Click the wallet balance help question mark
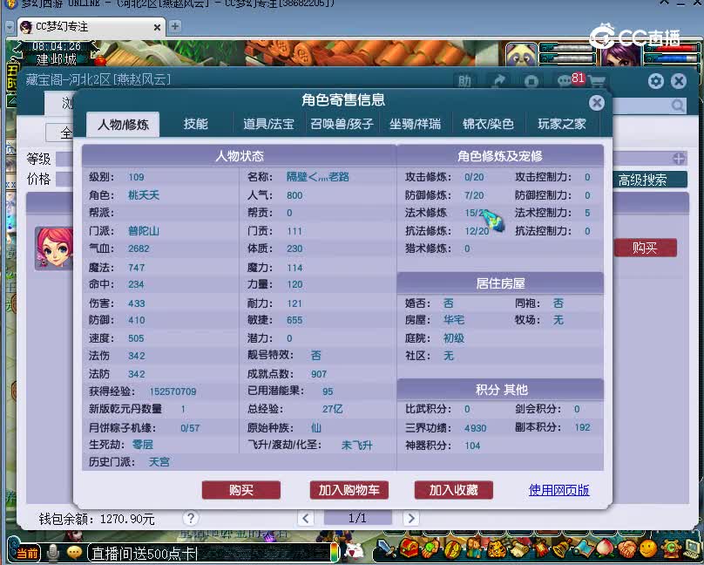The height and width of the screenshot is (565, 704). [190, 518]
